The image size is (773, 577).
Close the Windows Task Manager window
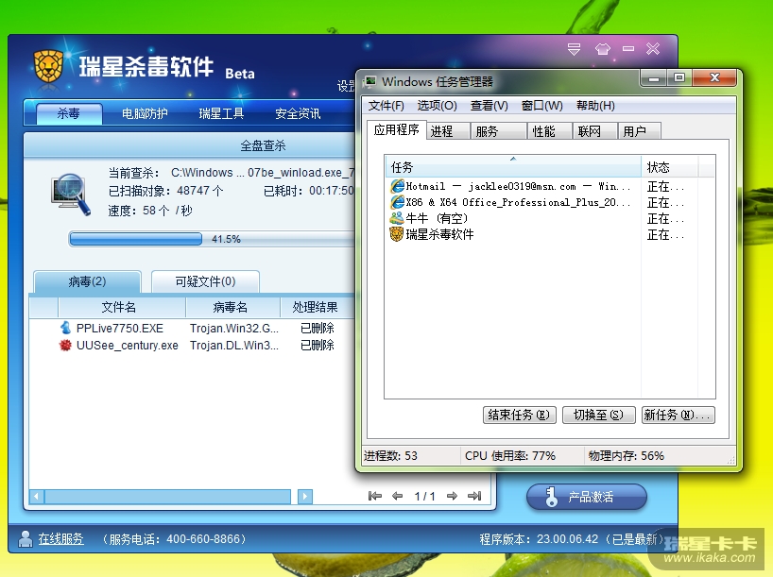tap(714, 78)
